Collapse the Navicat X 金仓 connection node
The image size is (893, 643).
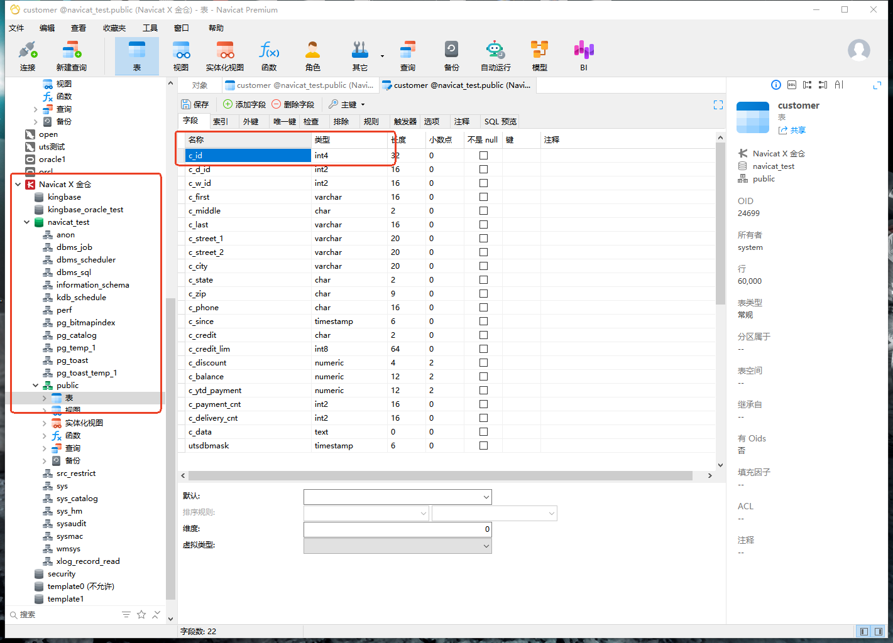click(x=18, y=184)
